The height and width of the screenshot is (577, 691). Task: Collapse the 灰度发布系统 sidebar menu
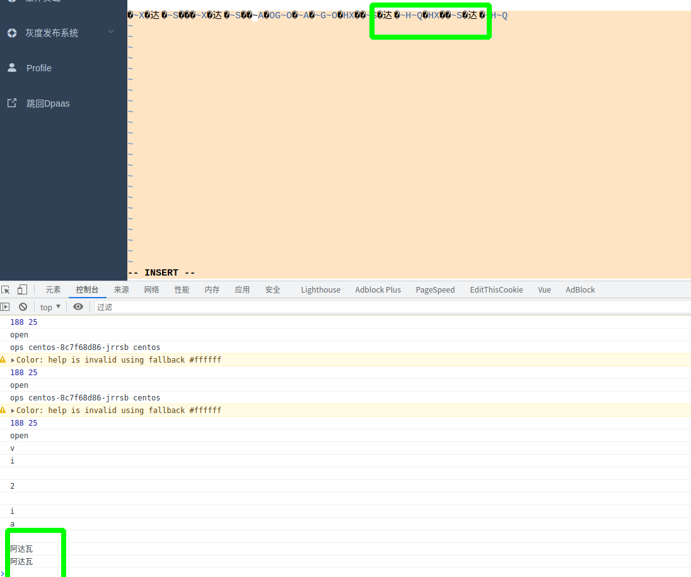pyautogui.click(x=110, y=31)
